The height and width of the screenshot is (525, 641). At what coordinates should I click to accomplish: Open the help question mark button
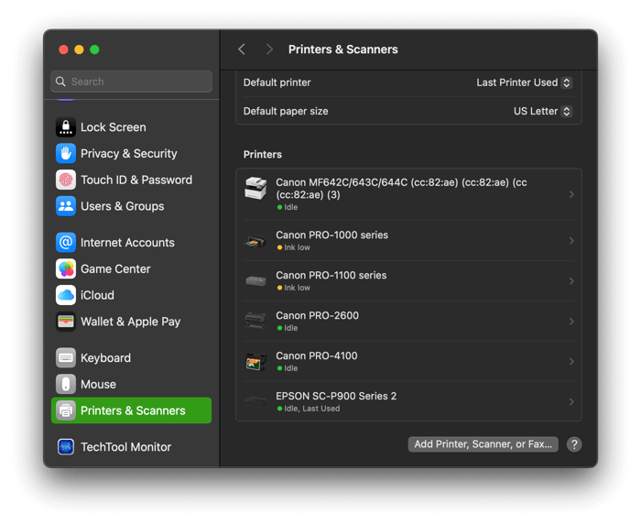point(574,444)
